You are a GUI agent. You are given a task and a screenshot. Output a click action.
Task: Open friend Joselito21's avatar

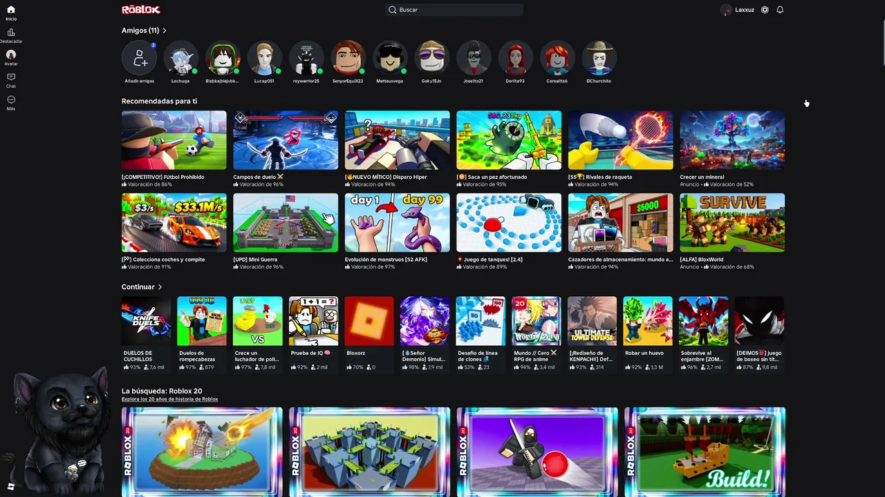pyautogui.click(x=474, y=58)
